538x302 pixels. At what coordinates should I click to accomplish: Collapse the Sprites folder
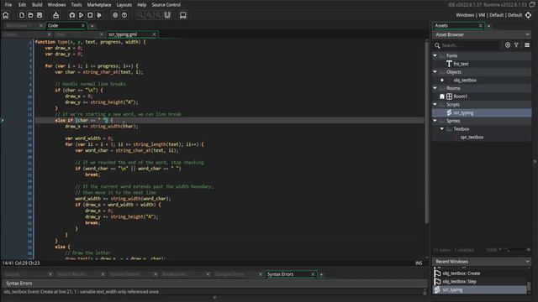click(x=435, y=121)
